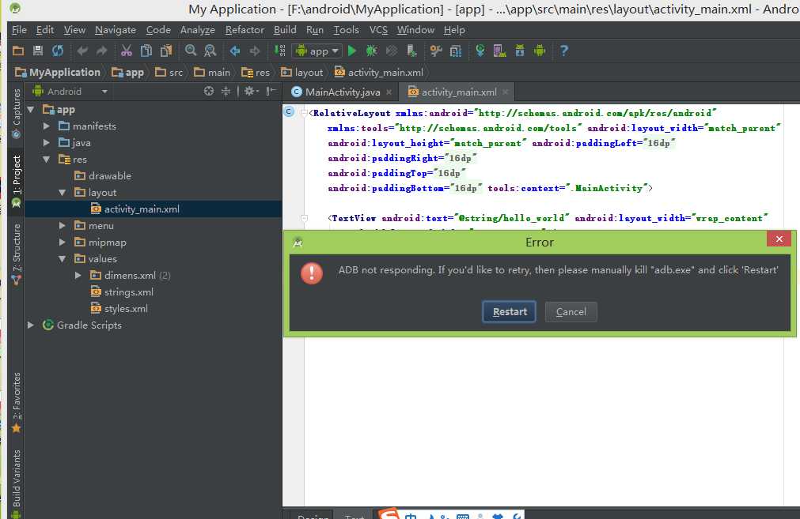Viewport: 800px width, 519px height.
Task: Open the Refactor menu
Action: click(x=245, y=30)
